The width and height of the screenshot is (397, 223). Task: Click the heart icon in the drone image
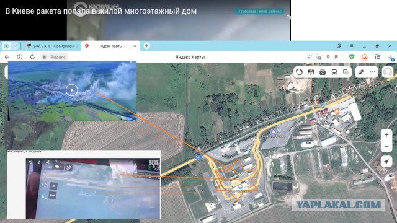(31, 162)
